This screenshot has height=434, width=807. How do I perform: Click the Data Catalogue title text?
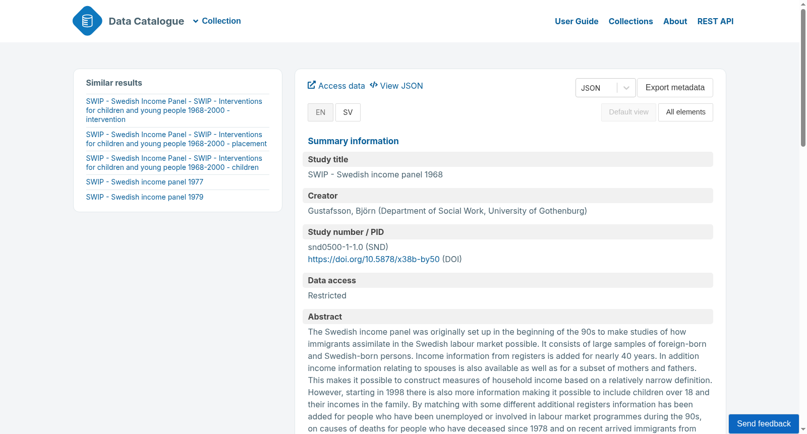[146, 21]
